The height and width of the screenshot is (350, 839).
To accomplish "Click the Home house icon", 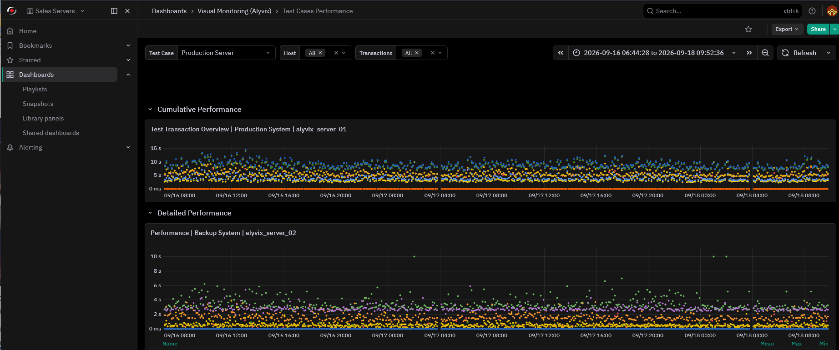I will [10, 31].
